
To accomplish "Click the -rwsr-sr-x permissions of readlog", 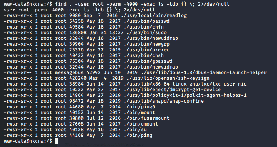I will click(x=18, y=15).
